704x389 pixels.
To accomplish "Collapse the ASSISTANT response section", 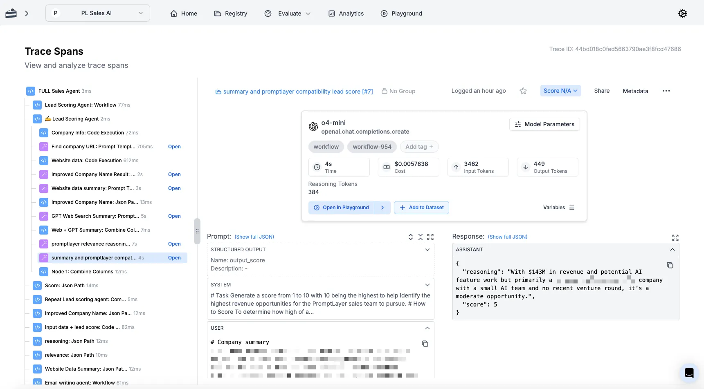I will point(672,250).
